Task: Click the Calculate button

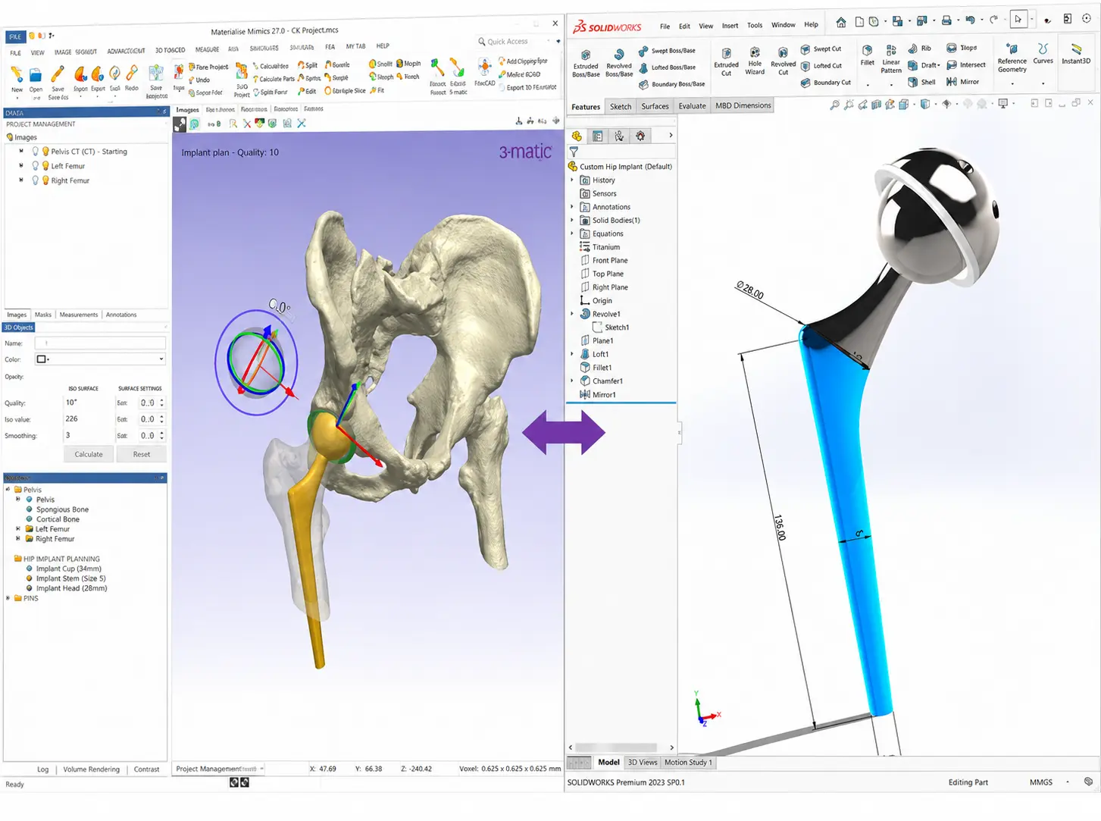Action: click(89, 454)
